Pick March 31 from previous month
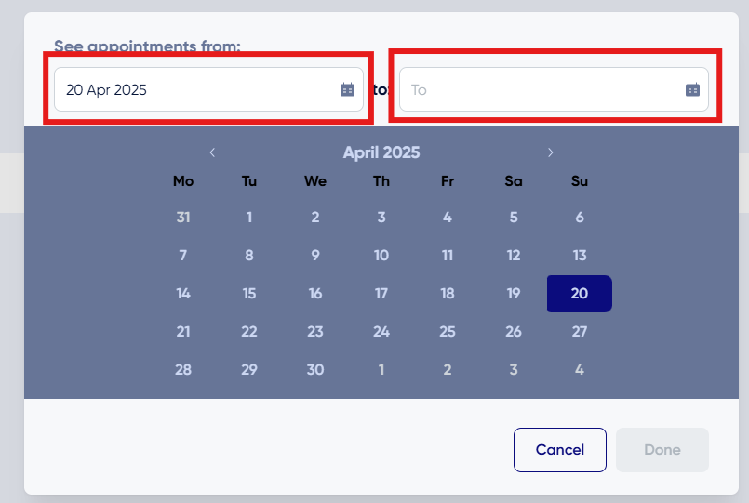Viewport: 749px width, 503px height. tap(183, 218)
